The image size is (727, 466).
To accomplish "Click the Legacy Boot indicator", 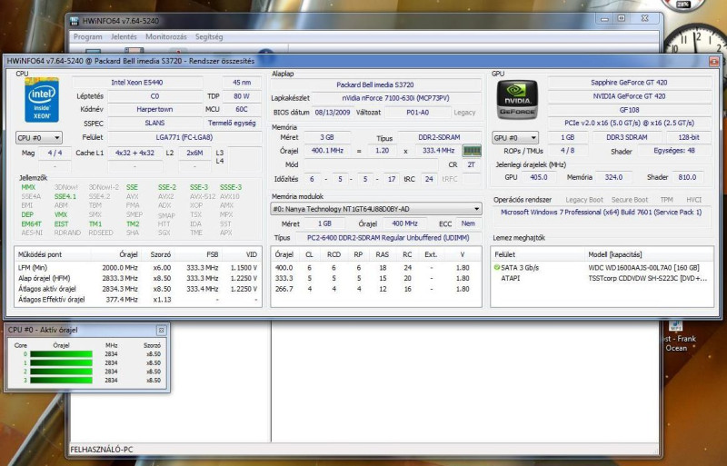I will pos(584,200).
